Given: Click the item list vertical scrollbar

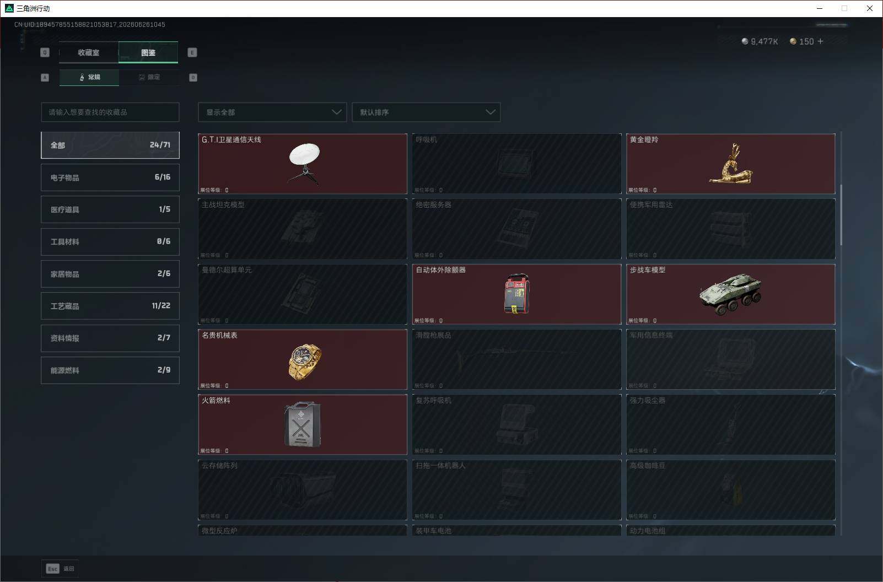Looking at the screenshot, I should [x=841, y=215].
